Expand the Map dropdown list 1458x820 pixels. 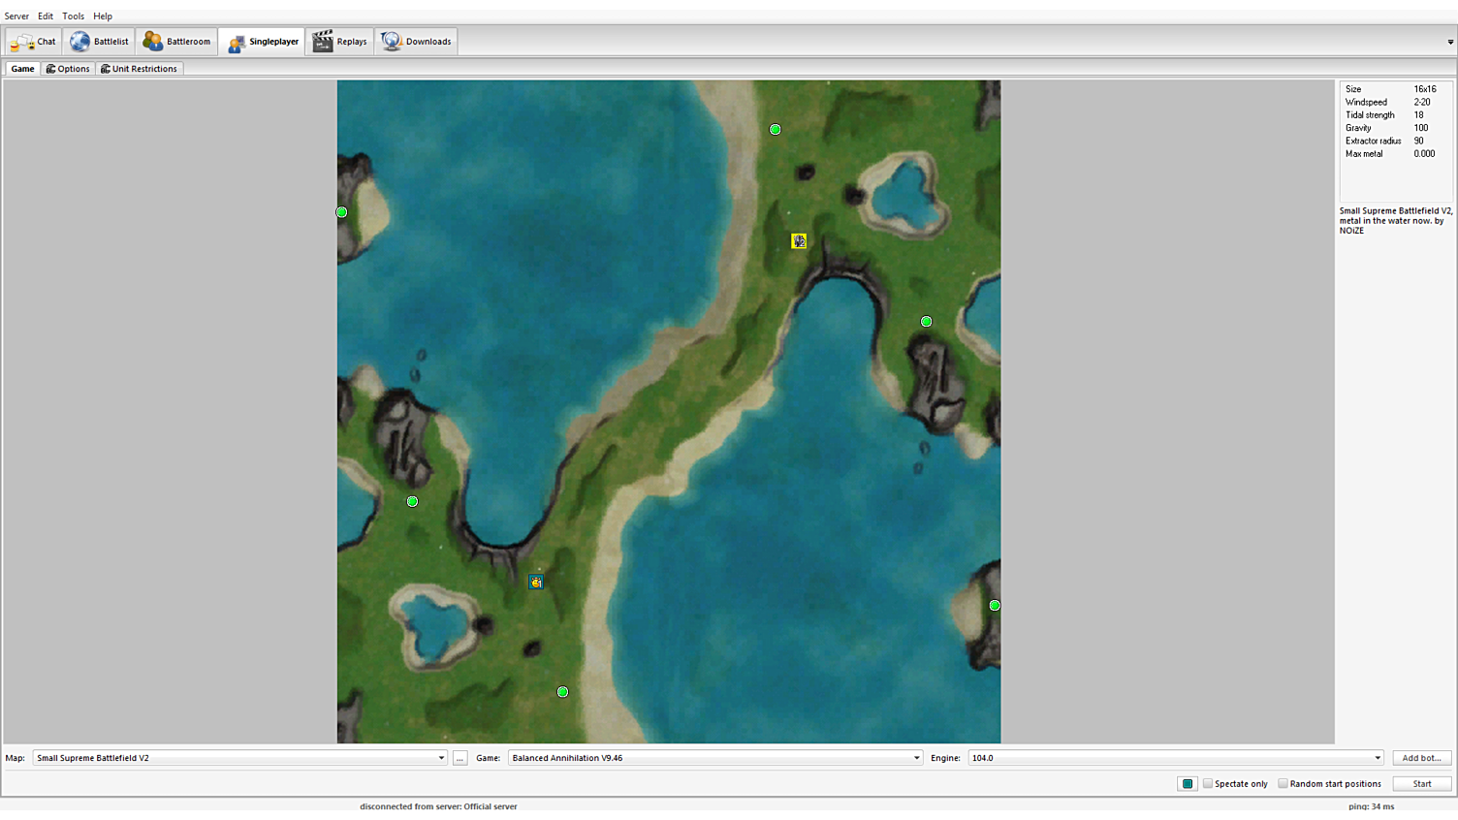441,758
